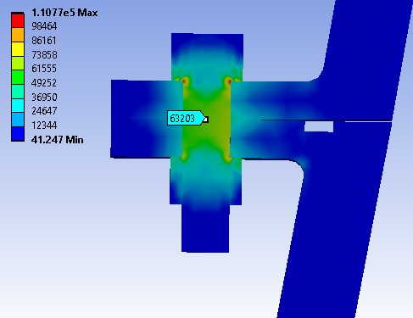
Task: Click the red stress hotspot at upper-left corner
Action: click(x=185, y=81)
